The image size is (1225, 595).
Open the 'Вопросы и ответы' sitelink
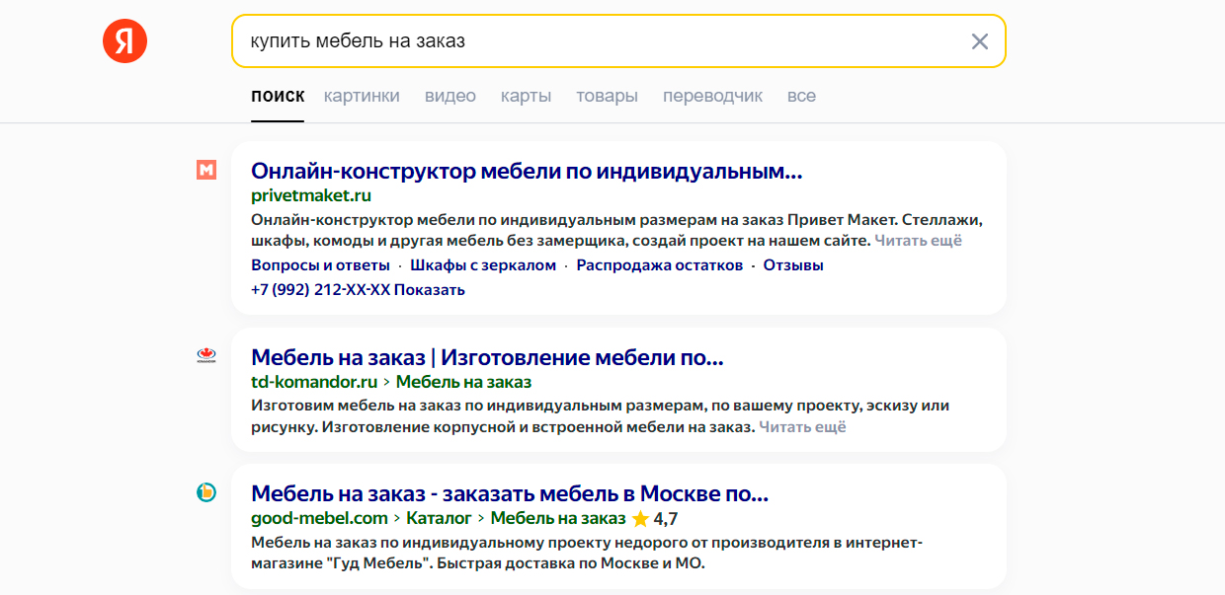(320, 265)
